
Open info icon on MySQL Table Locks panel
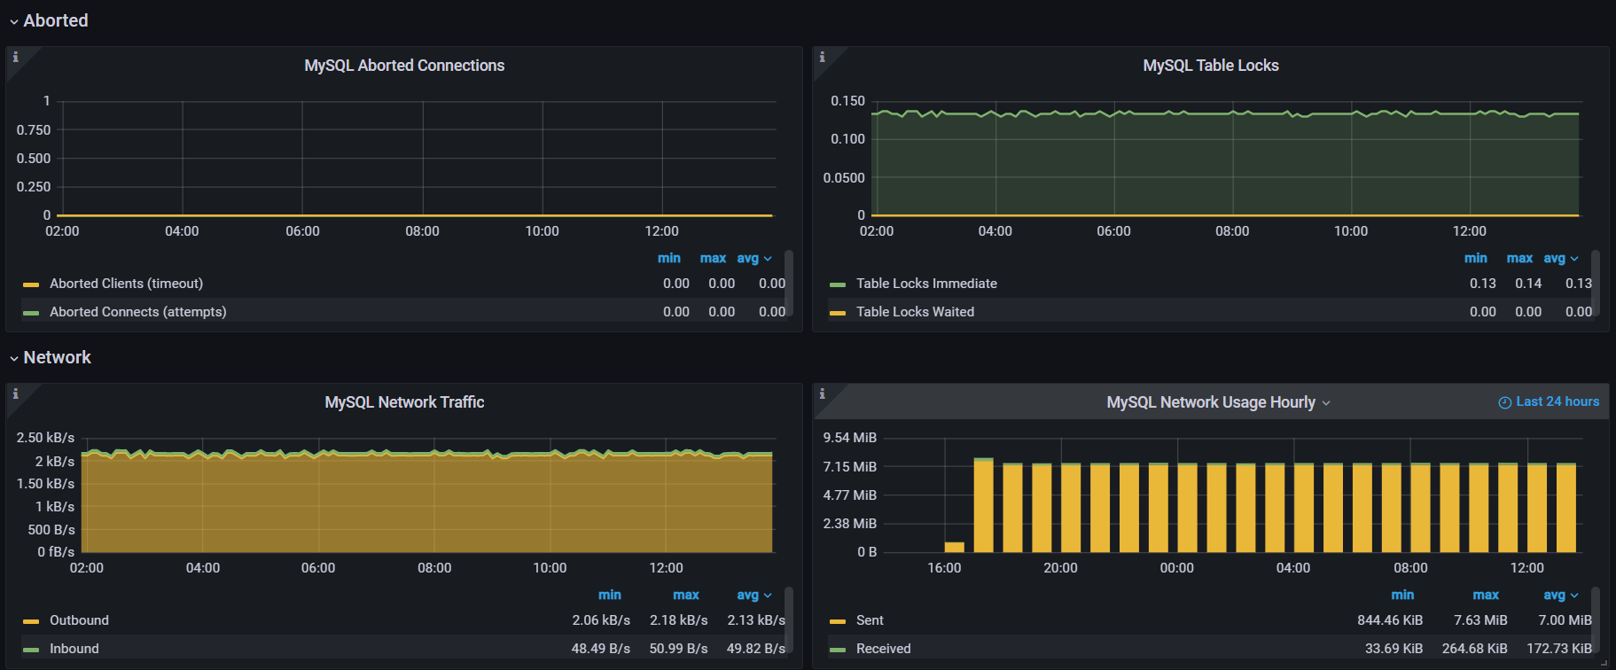[x=822, y=57]
